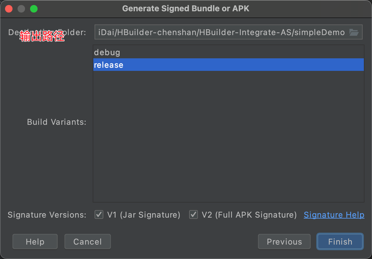Open the destination folder picker icon
Image resolution: width=372 pixels, height=259 pixels.
click(x=355, y=32)
